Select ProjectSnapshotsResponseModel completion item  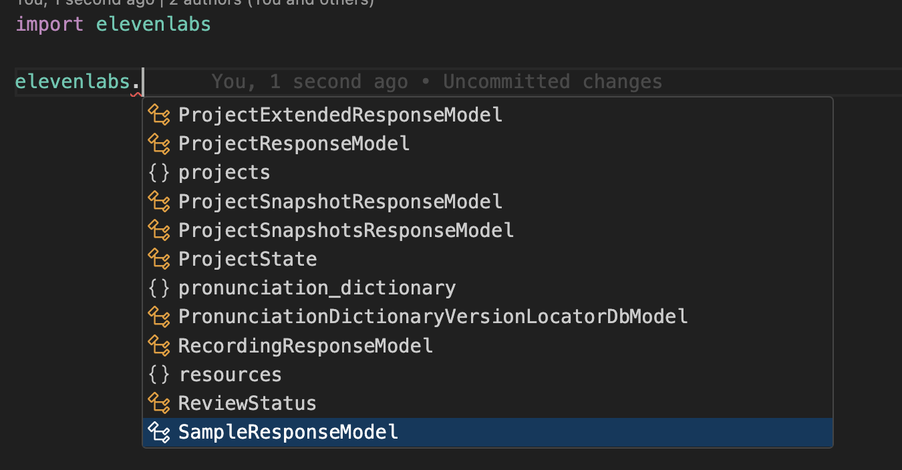[x=346, y=230]
